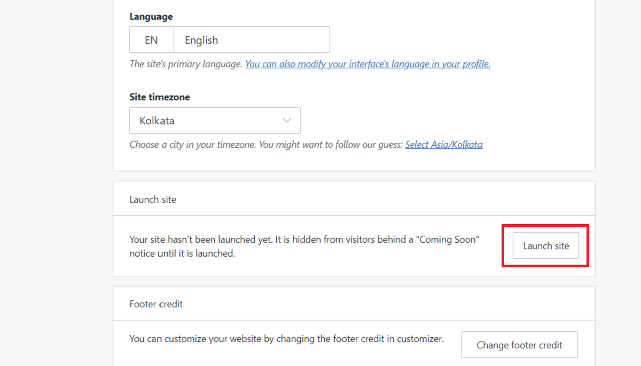
Task: Click the Language field label
Action: [x=151, y=17]
